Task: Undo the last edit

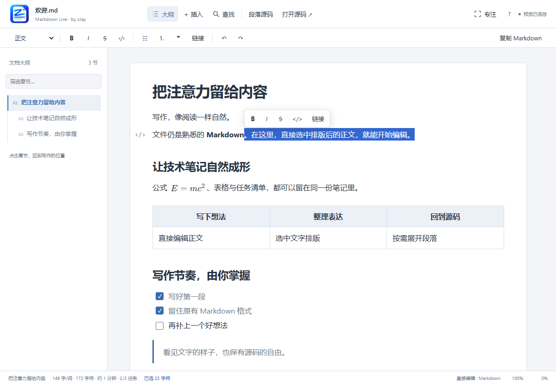Action: tap(224, 38)
